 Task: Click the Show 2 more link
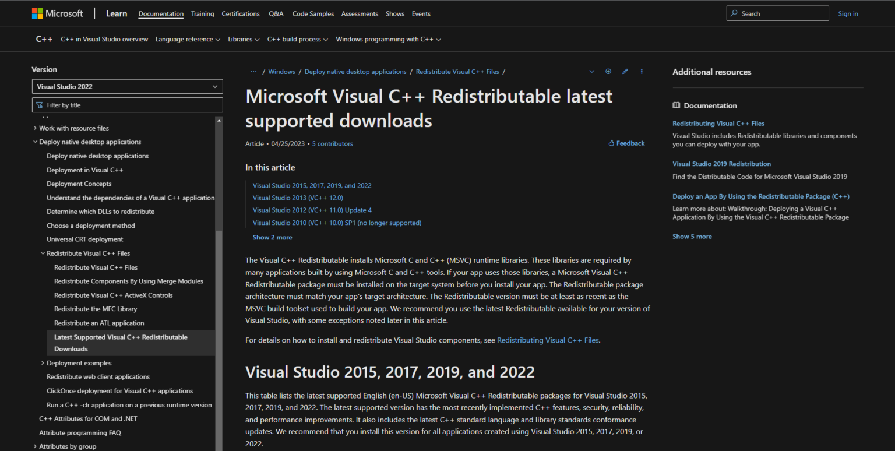click(272, 238)
